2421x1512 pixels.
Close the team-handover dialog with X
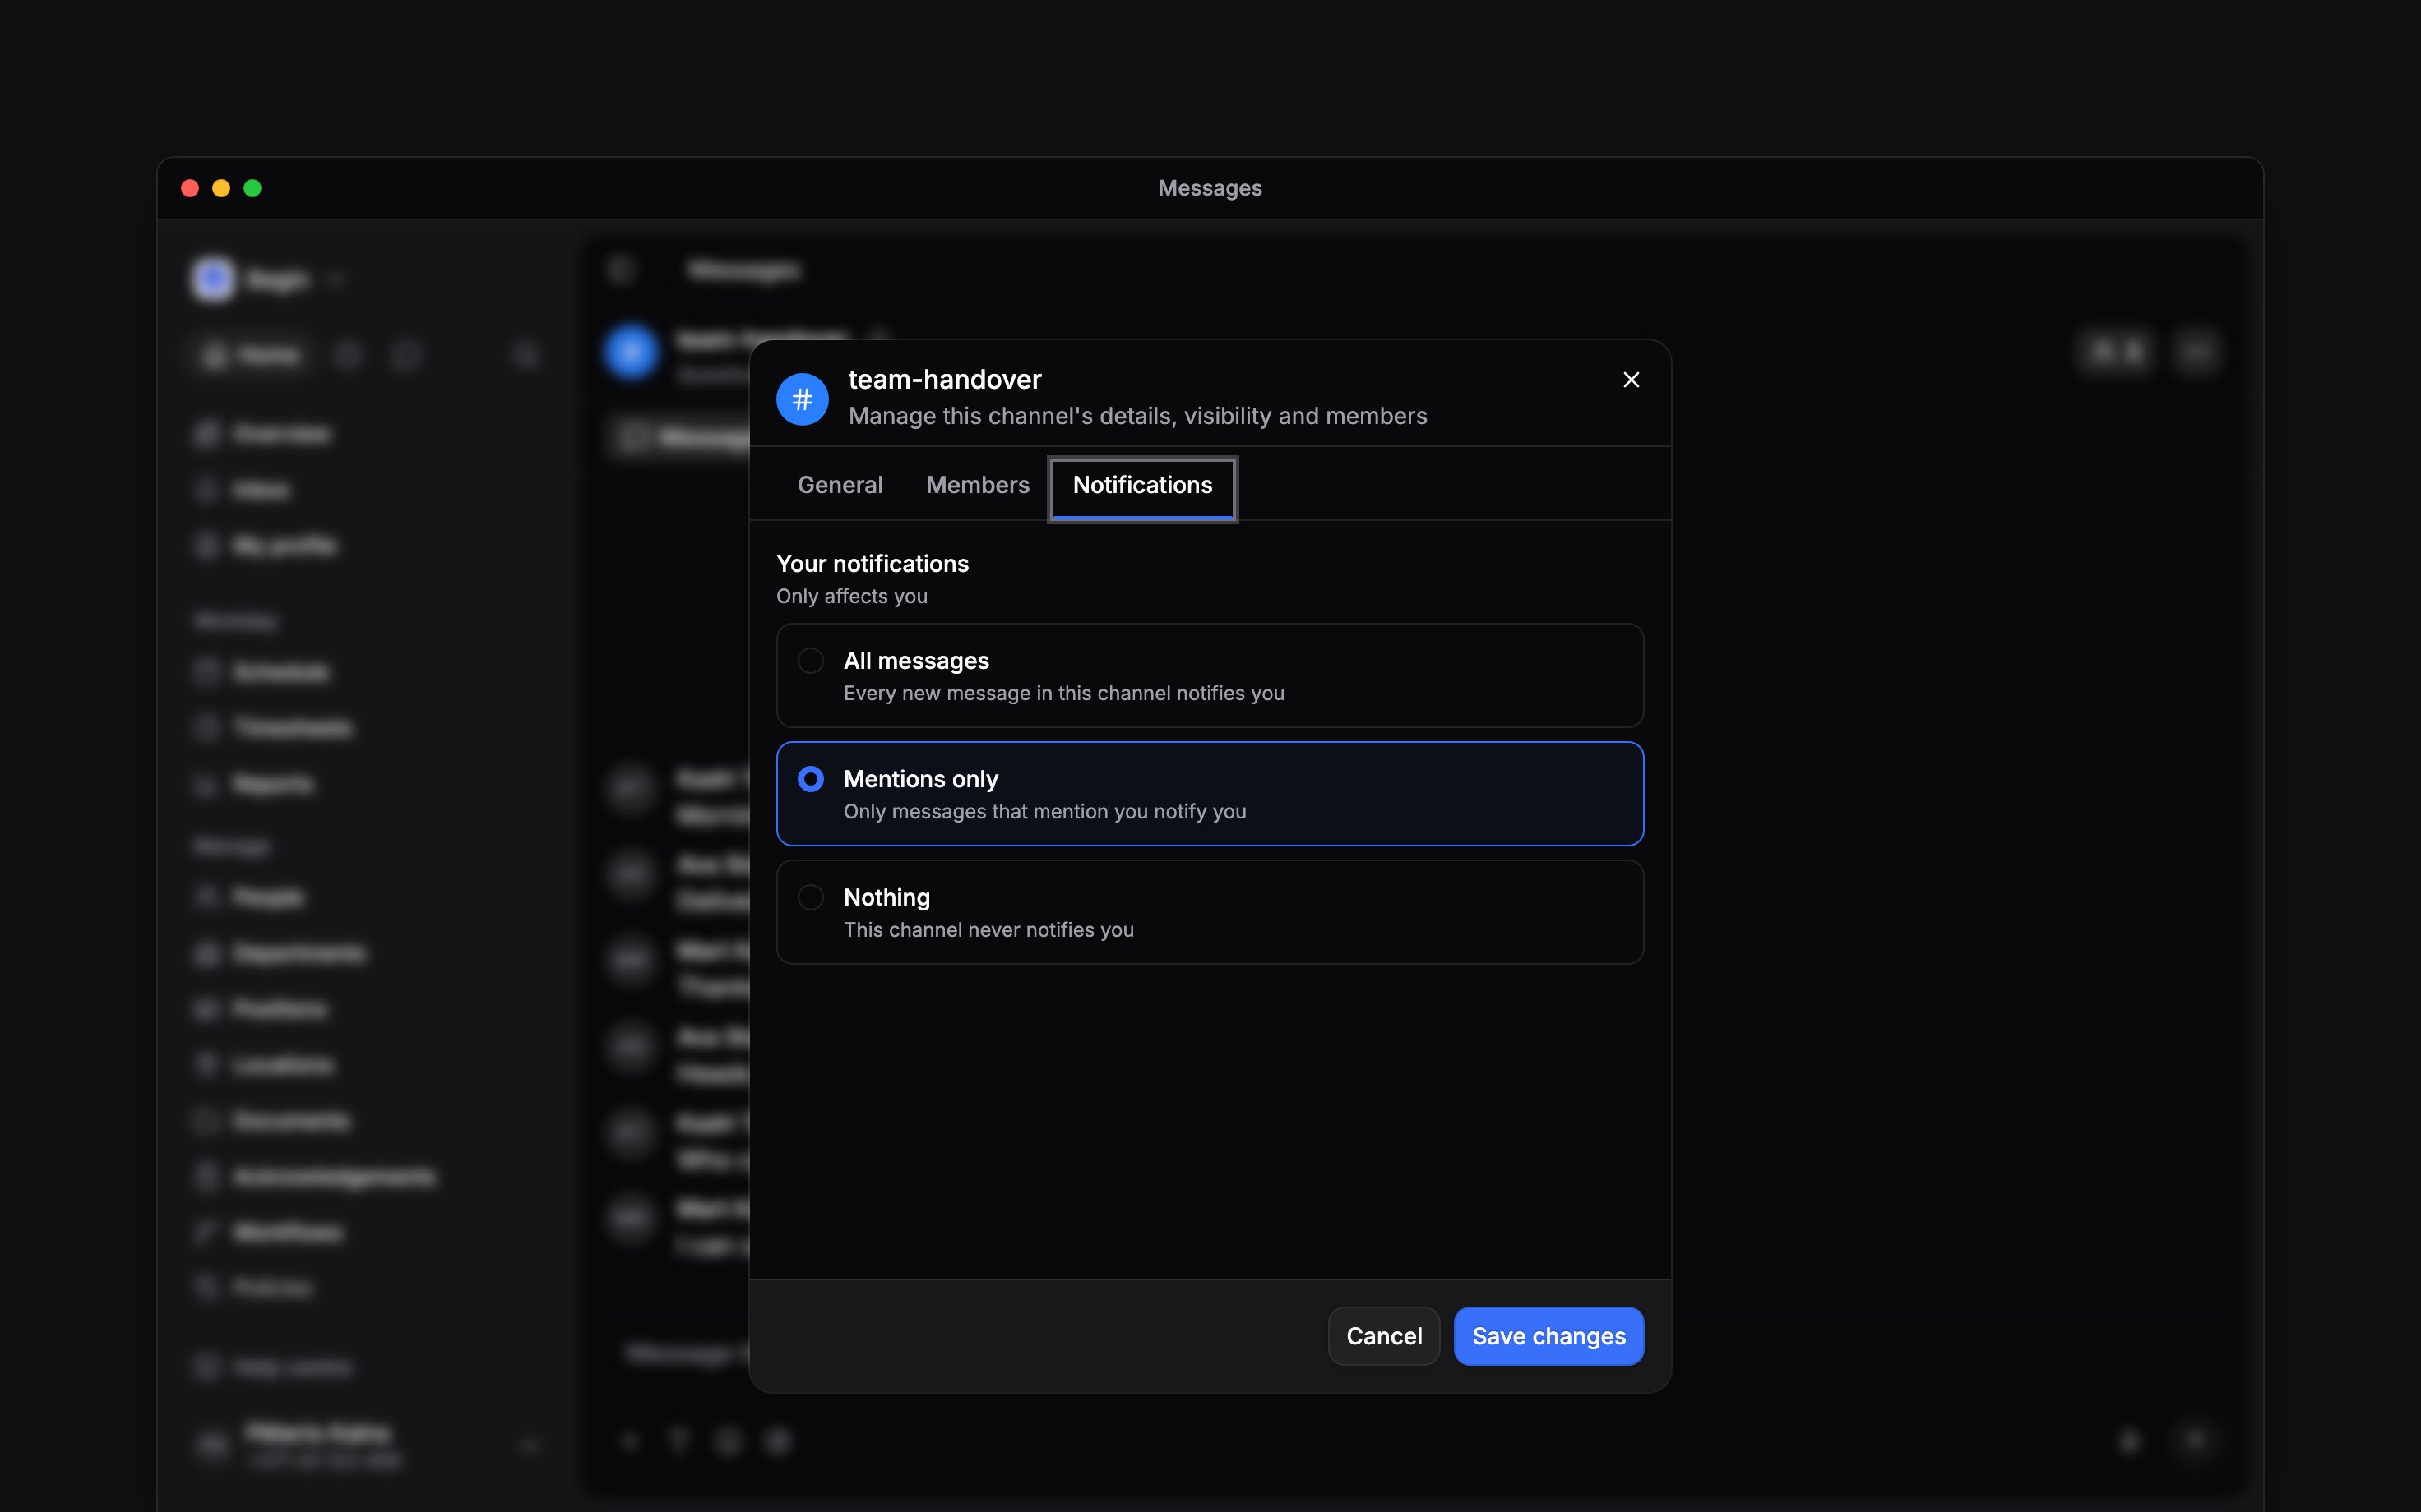click(1631, 380)
